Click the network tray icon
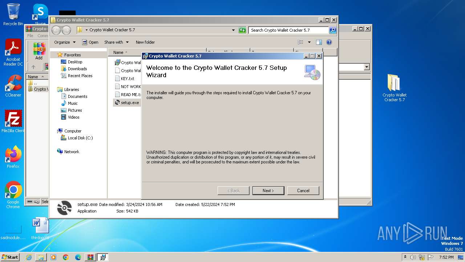 [x=422, y=257]
